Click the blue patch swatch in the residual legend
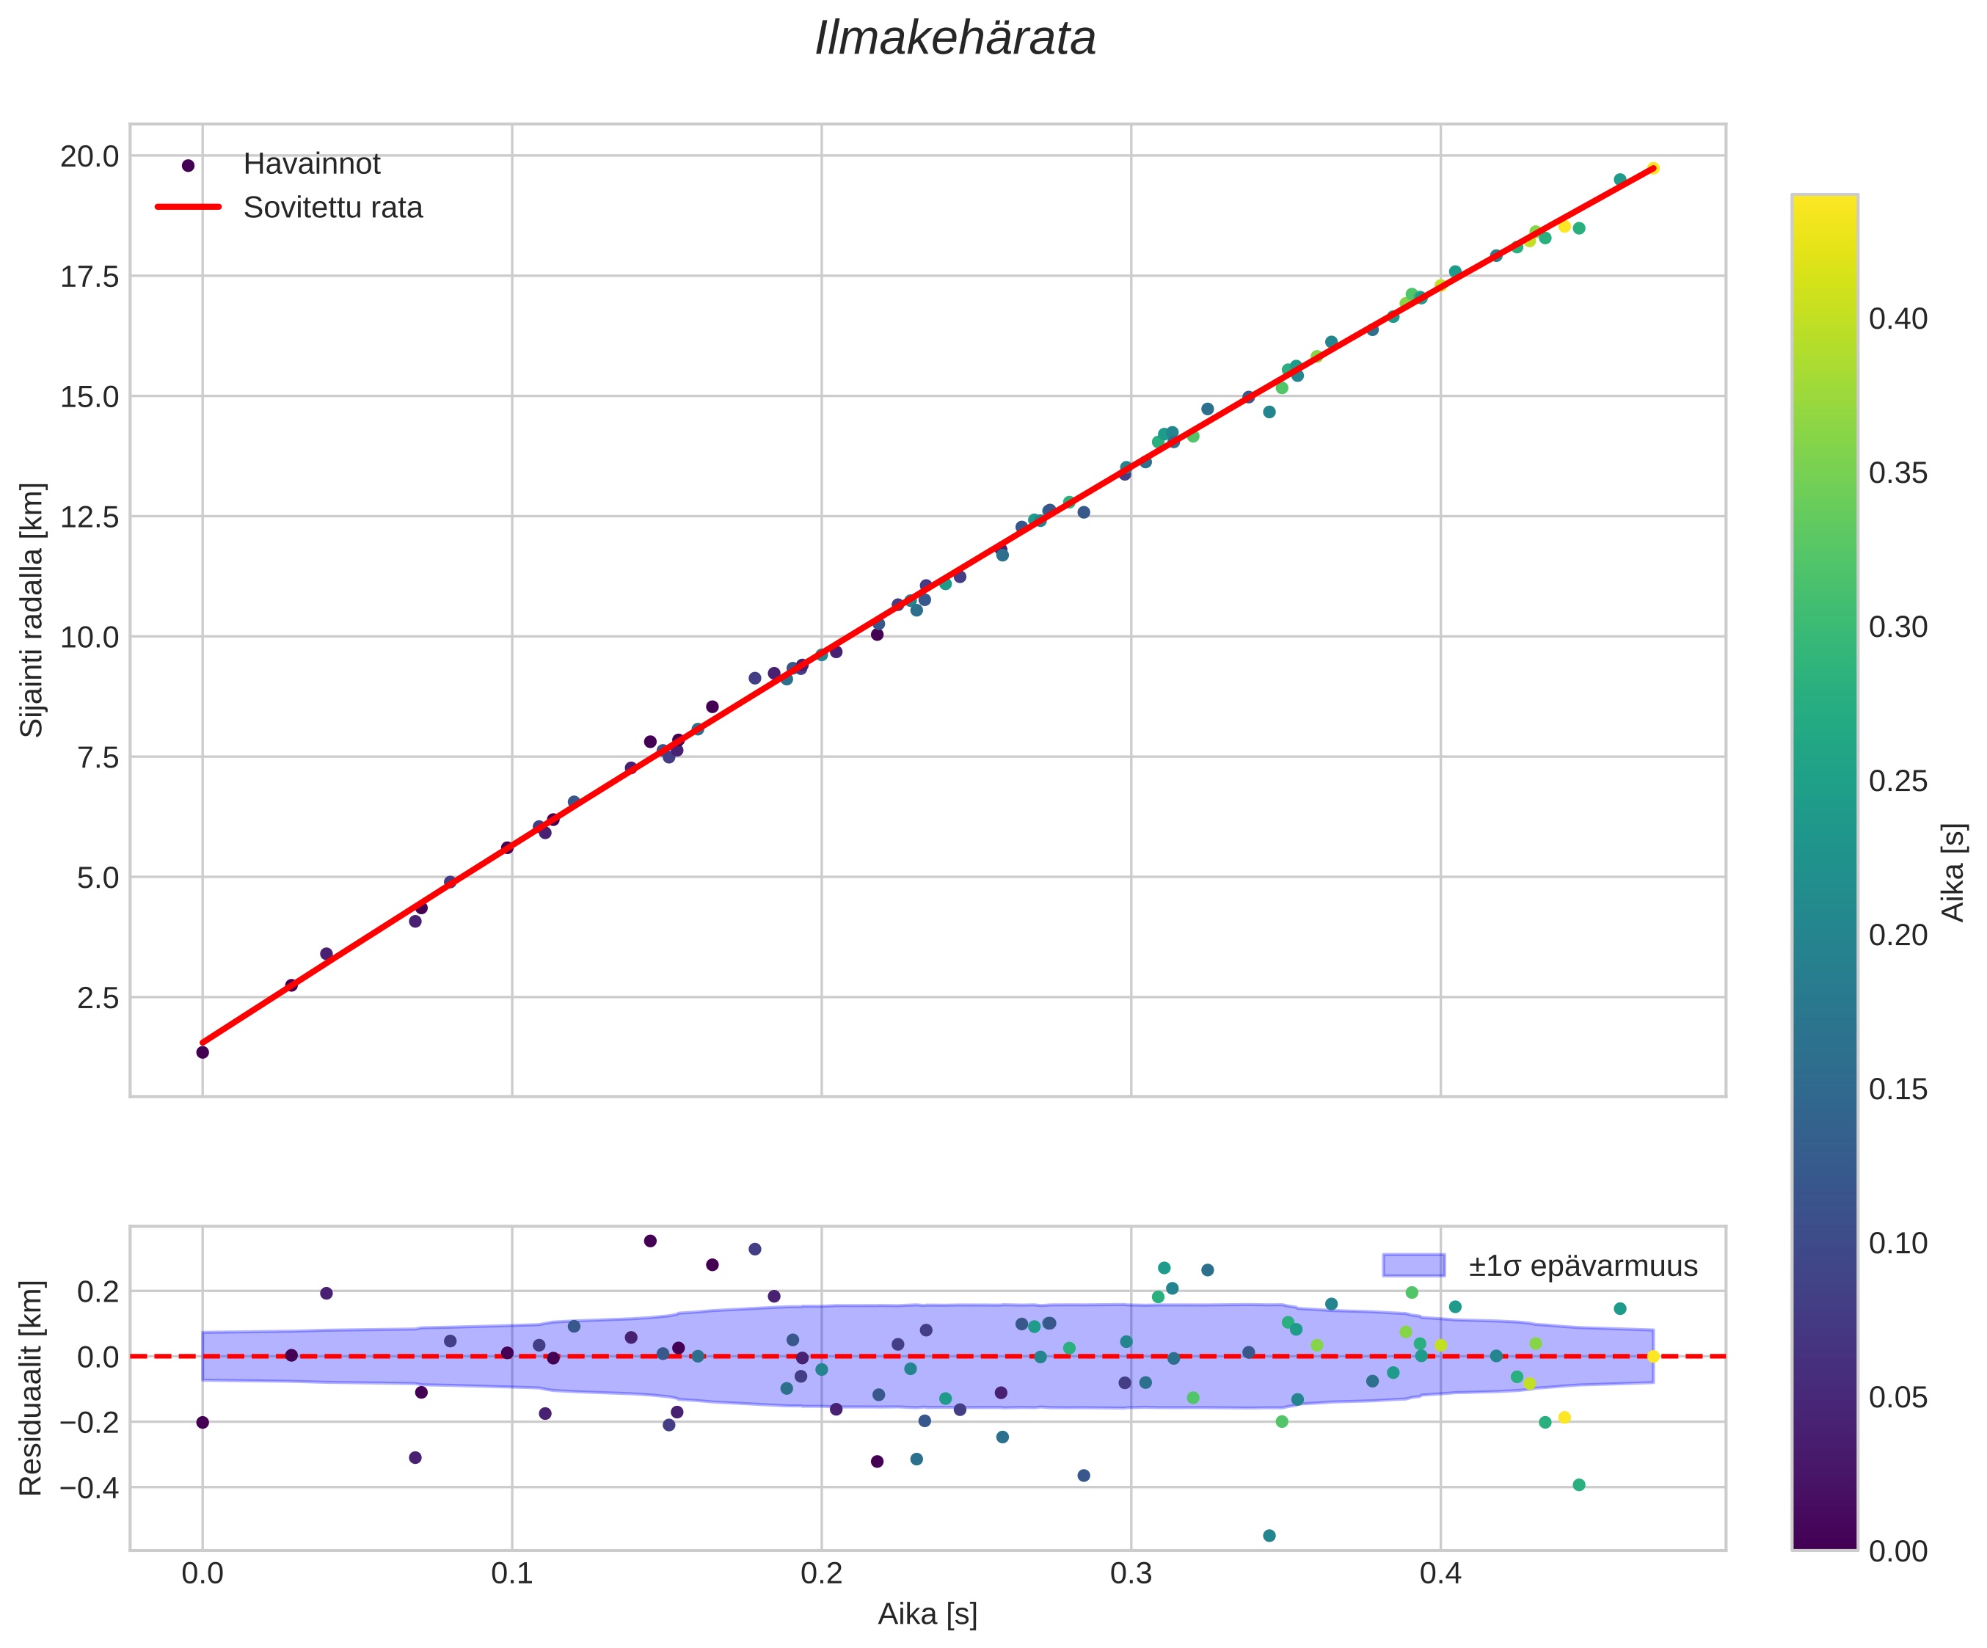This screenshot has width=1987, height=1648. pyautogui.click(x=1414, y=1266)
